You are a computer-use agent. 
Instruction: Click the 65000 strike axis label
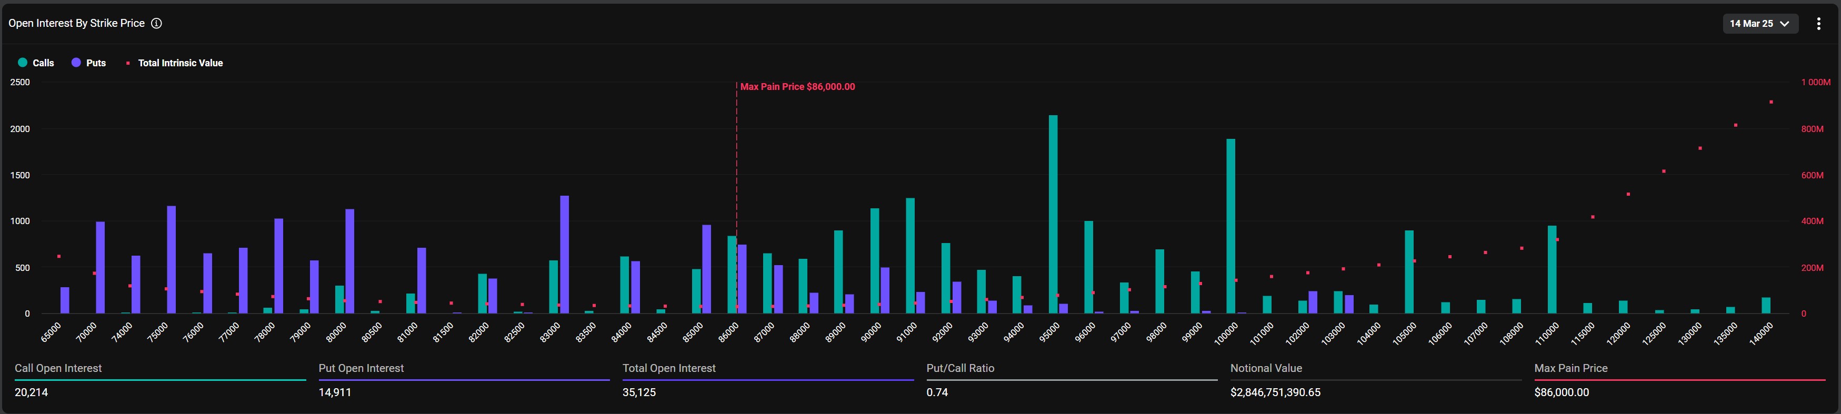click(51, 332)
